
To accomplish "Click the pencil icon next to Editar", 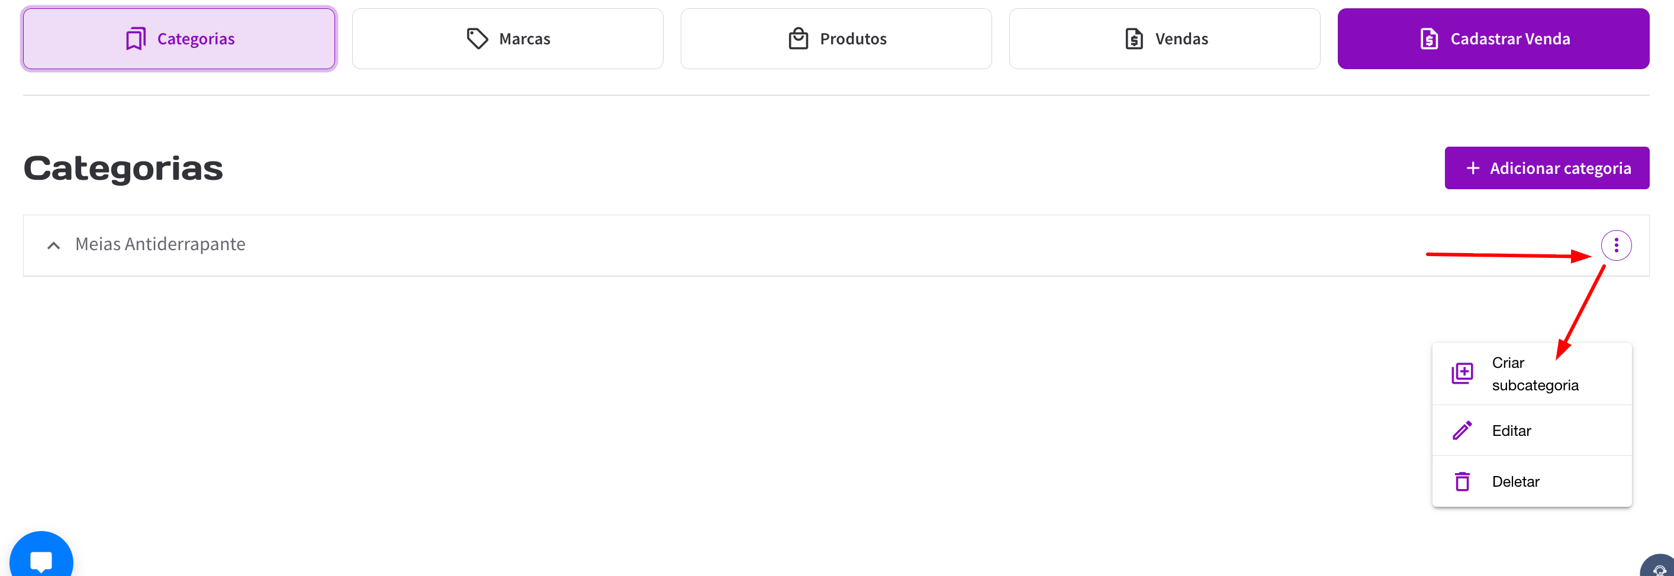I will click(x=1462, y=431).
